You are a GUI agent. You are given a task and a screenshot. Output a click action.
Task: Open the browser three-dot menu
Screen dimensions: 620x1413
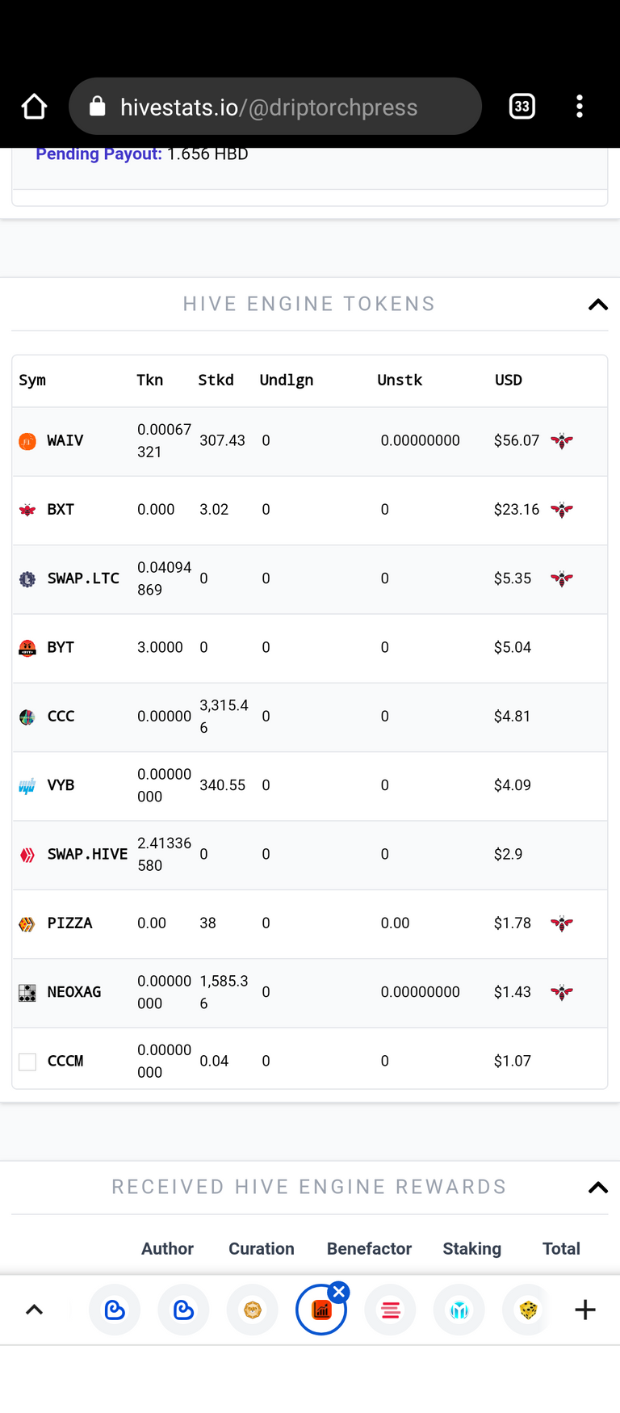[580, 107]
